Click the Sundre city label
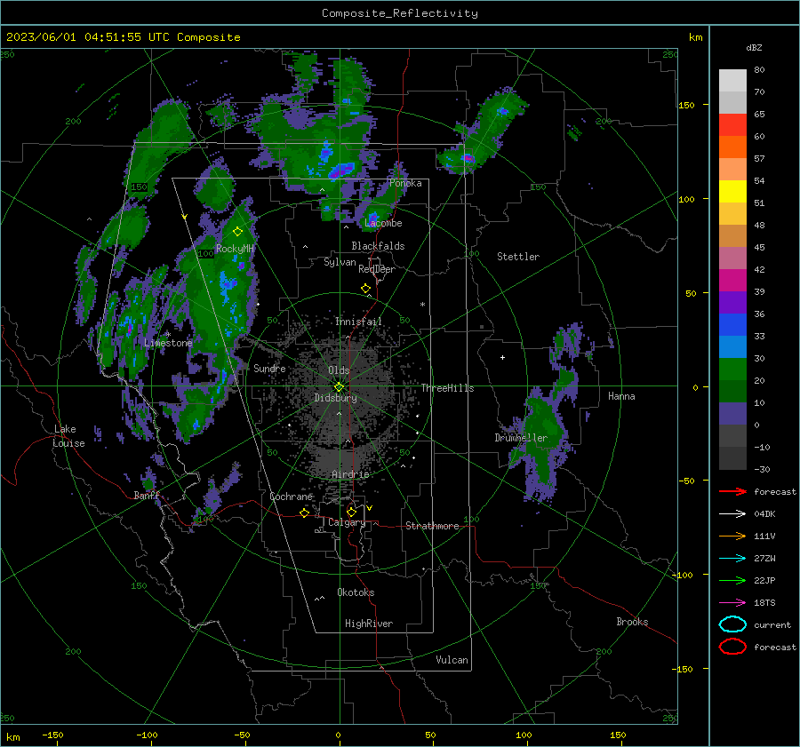 point(269,368)
